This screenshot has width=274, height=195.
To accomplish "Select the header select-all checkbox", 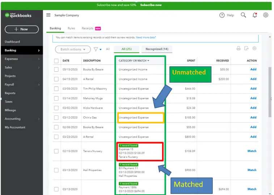I will point(56,61).
